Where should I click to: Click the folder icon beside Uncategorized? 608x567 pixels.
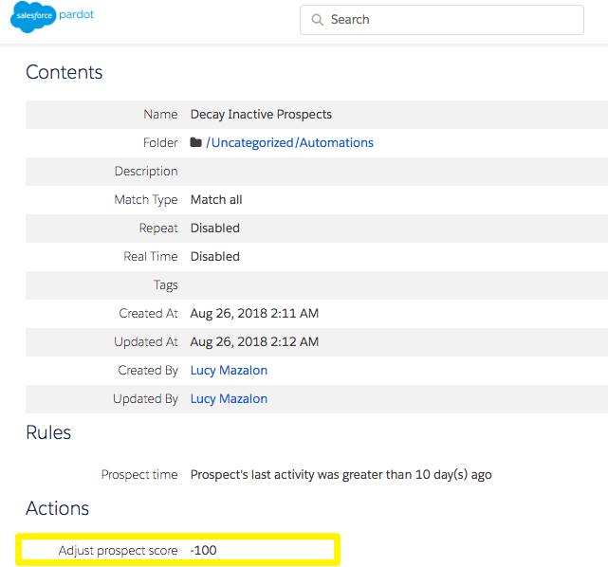click(195, 142)
